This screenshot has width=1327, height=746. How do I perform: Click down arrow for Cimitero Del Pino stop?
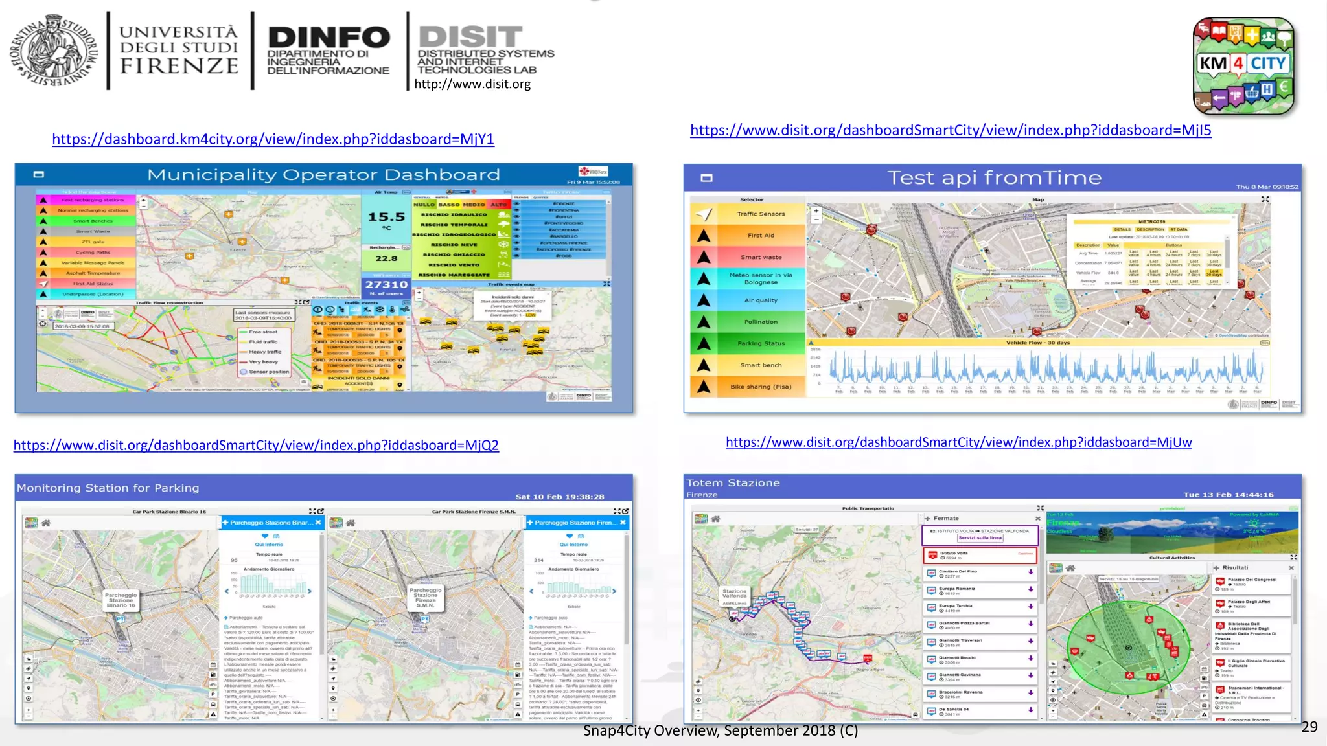[1030, 572]
